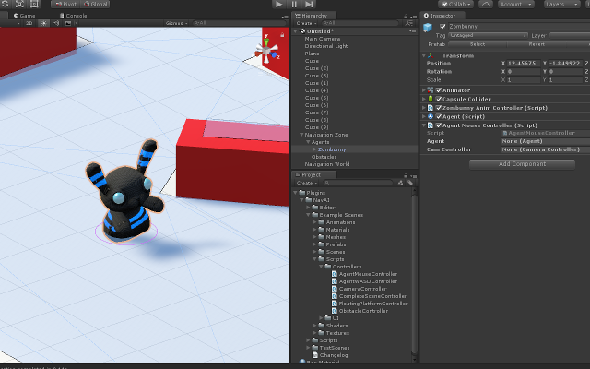Click the Prefab Select button

[478, 44]
